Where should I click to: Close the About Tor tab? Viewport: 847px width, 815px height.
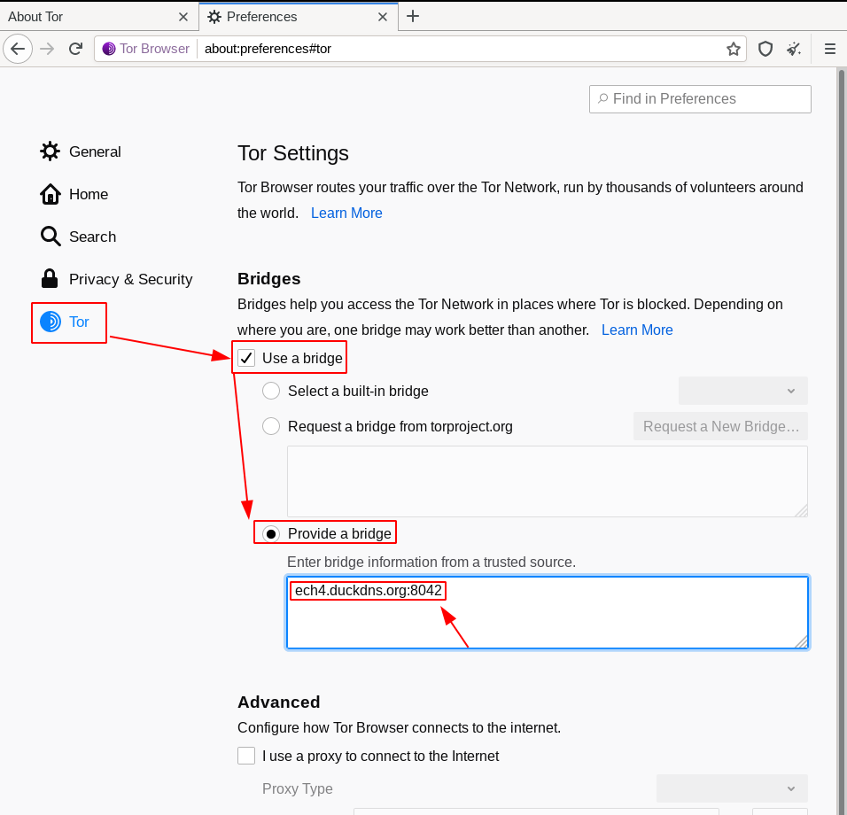(183, 17)
